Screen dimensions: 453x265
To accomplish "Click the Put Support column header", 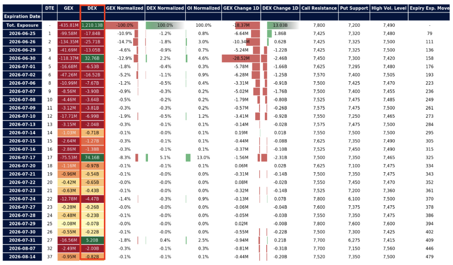I will click(x=354, y=8).
